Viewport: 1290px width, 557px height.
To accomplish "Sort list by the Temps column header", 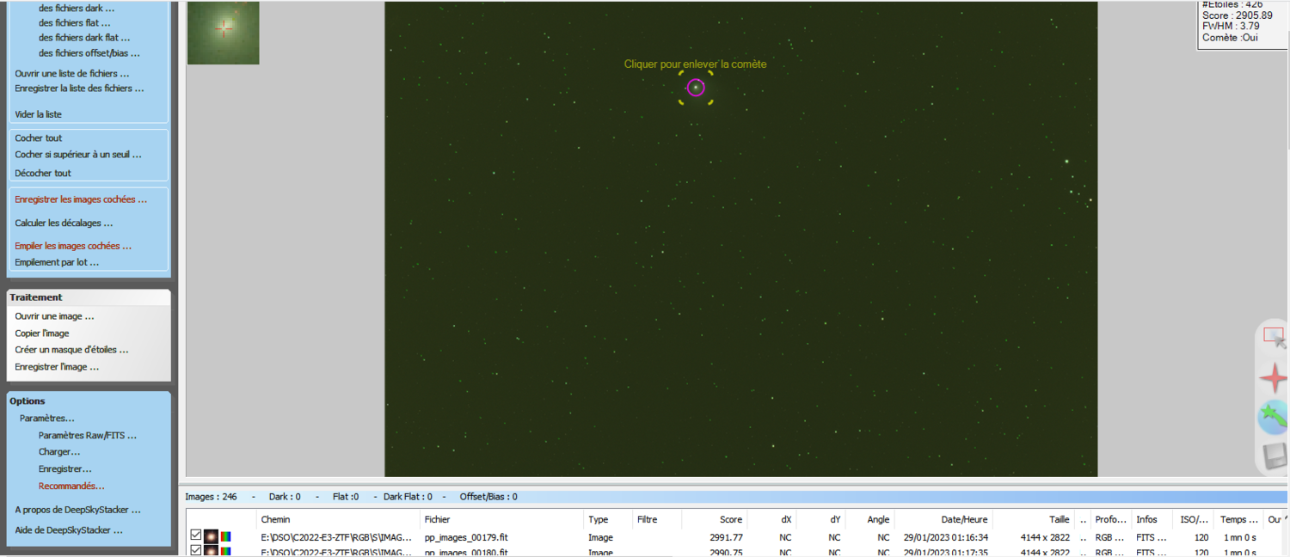I will pyautogui.click(x=1238, y=519).
